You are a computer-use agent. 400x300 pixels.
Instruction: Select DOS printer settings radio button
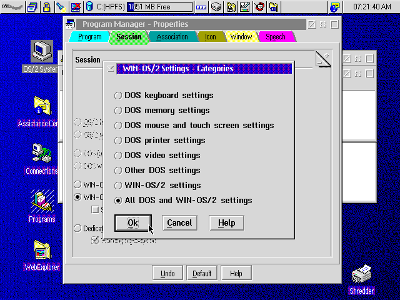coord(160,141)
